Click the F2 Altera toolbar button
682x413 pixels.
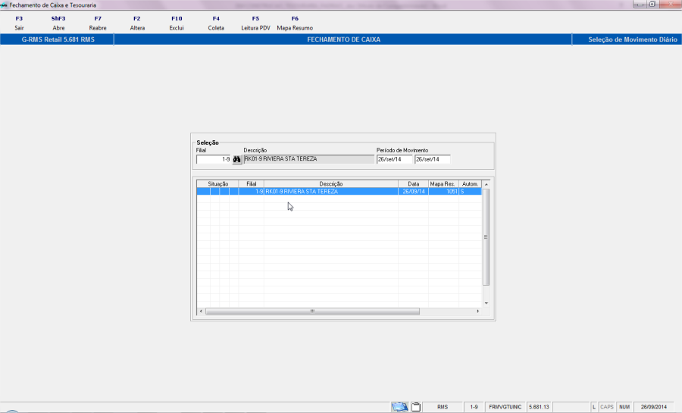[137, 23]
